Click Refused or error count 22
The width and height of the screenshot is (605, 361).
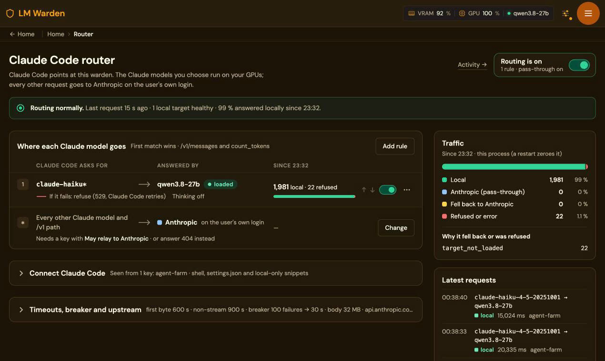(559, 216)
